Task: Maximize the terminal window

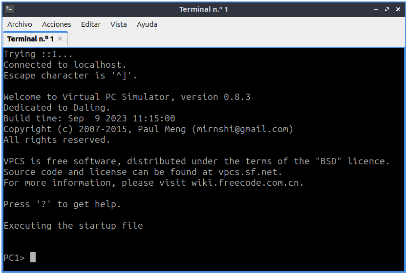Action: click(386, 9)
